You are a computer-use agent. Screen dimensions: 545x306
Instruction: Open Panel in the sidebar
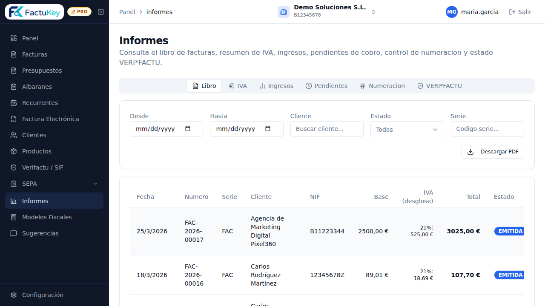pyautogui.click(x=54, y=38)
